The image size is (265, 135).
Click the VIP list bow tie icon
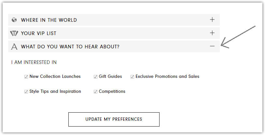pyautogui.click(x=14, y=33)
